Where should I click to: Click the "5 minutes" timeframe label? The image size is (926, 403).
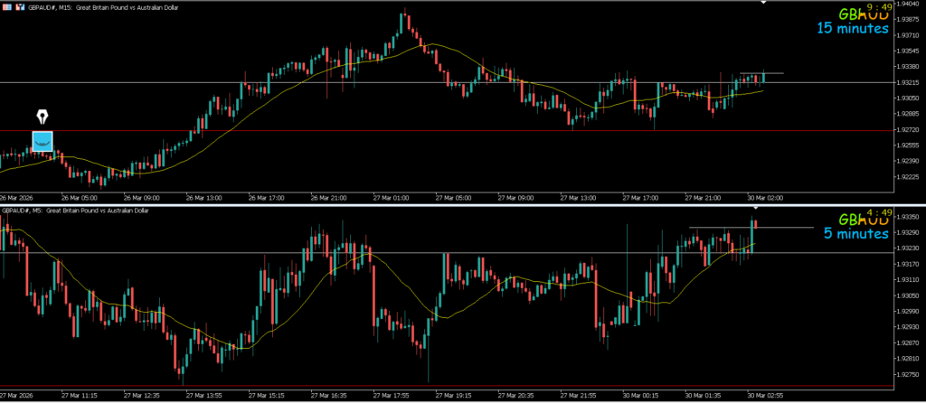(x=855, y=234)
